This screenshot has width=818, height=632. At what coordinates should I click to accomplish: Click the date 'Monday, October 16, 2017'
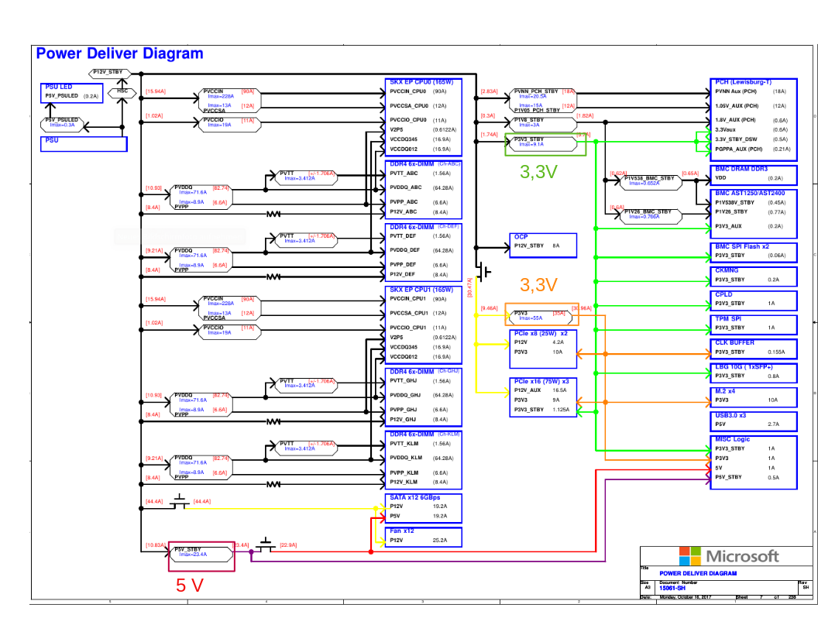689,597
